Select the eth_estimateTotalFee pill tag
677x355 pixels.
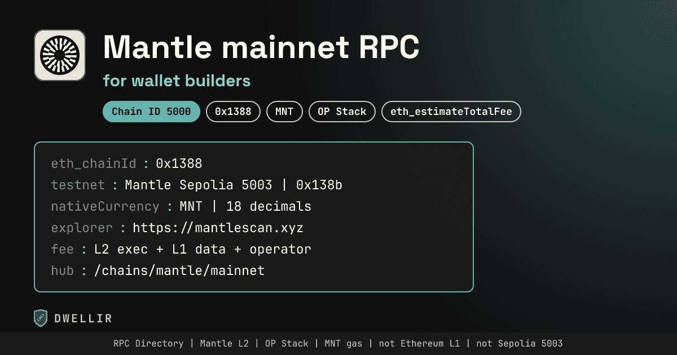(x=451, y=112)
